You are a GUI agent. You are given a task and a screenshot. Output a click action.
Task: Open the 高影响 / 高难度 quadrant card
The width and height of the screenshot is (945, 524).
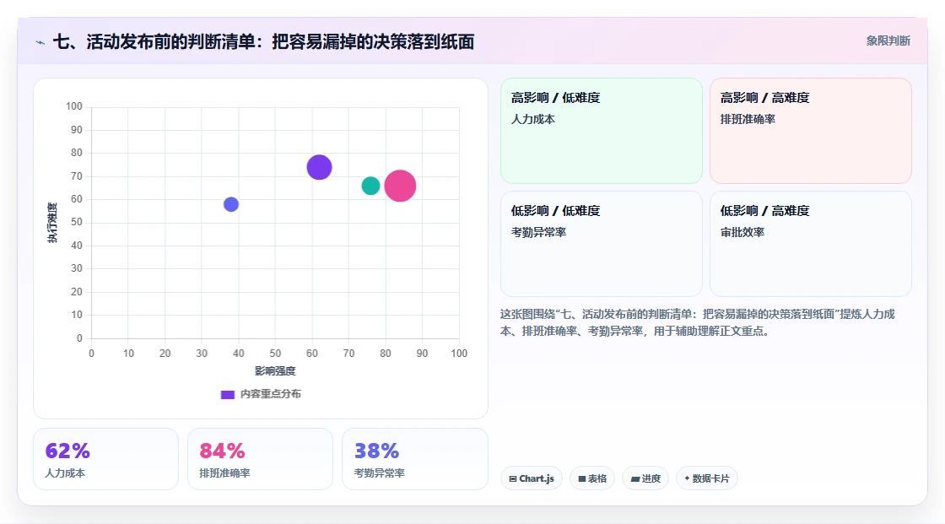tap(811, 130)
